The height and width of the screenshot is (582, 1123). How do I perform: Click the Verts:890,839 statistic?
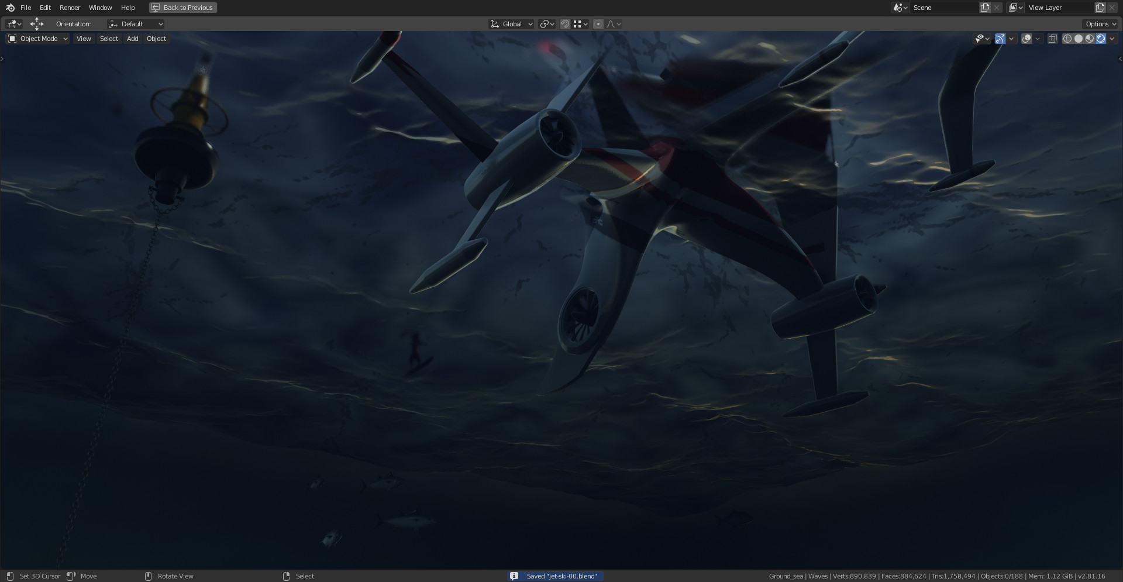click(855, 576)
